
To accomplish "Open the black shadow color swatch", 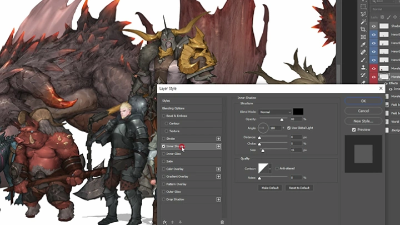I will [298, 112].
